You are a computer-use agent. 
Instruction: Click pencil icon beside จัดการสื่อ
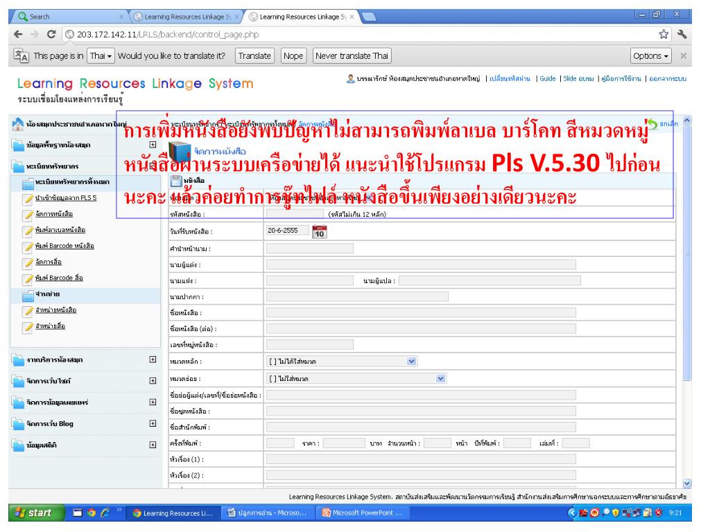point(28,263)
